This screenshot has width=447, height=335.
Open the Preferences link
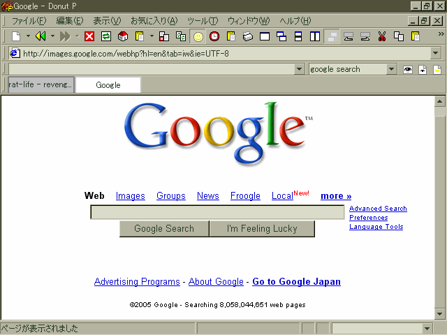(x=369, y=218)
